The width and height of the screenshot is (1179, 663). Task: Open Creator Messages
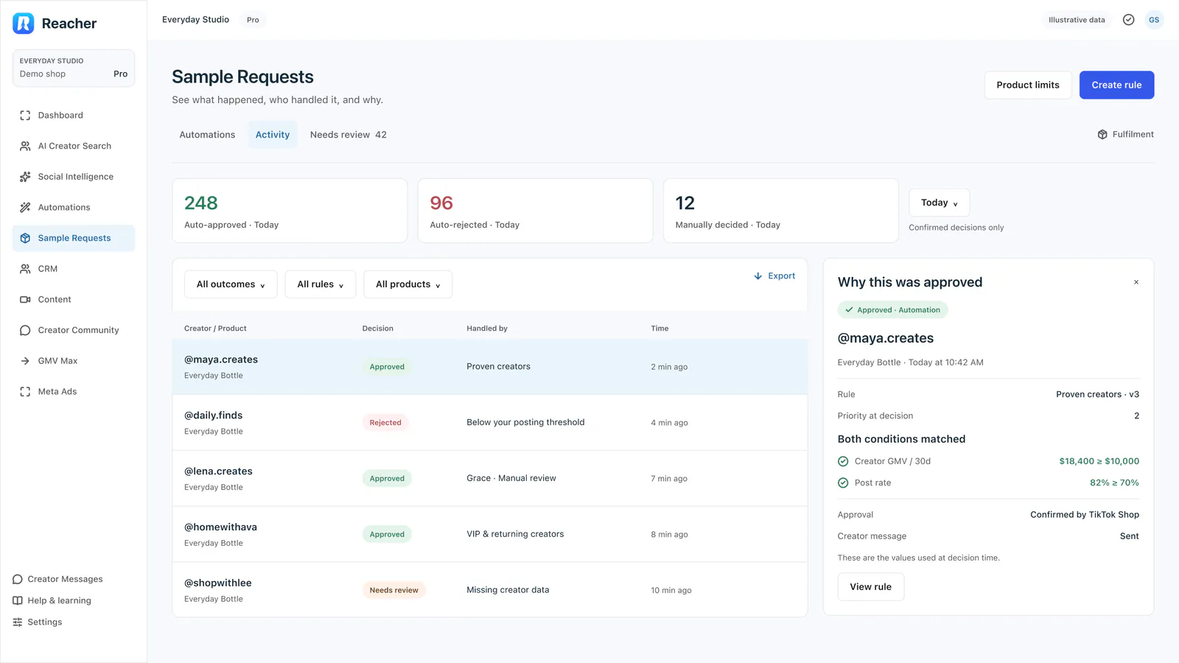(58, 579)
